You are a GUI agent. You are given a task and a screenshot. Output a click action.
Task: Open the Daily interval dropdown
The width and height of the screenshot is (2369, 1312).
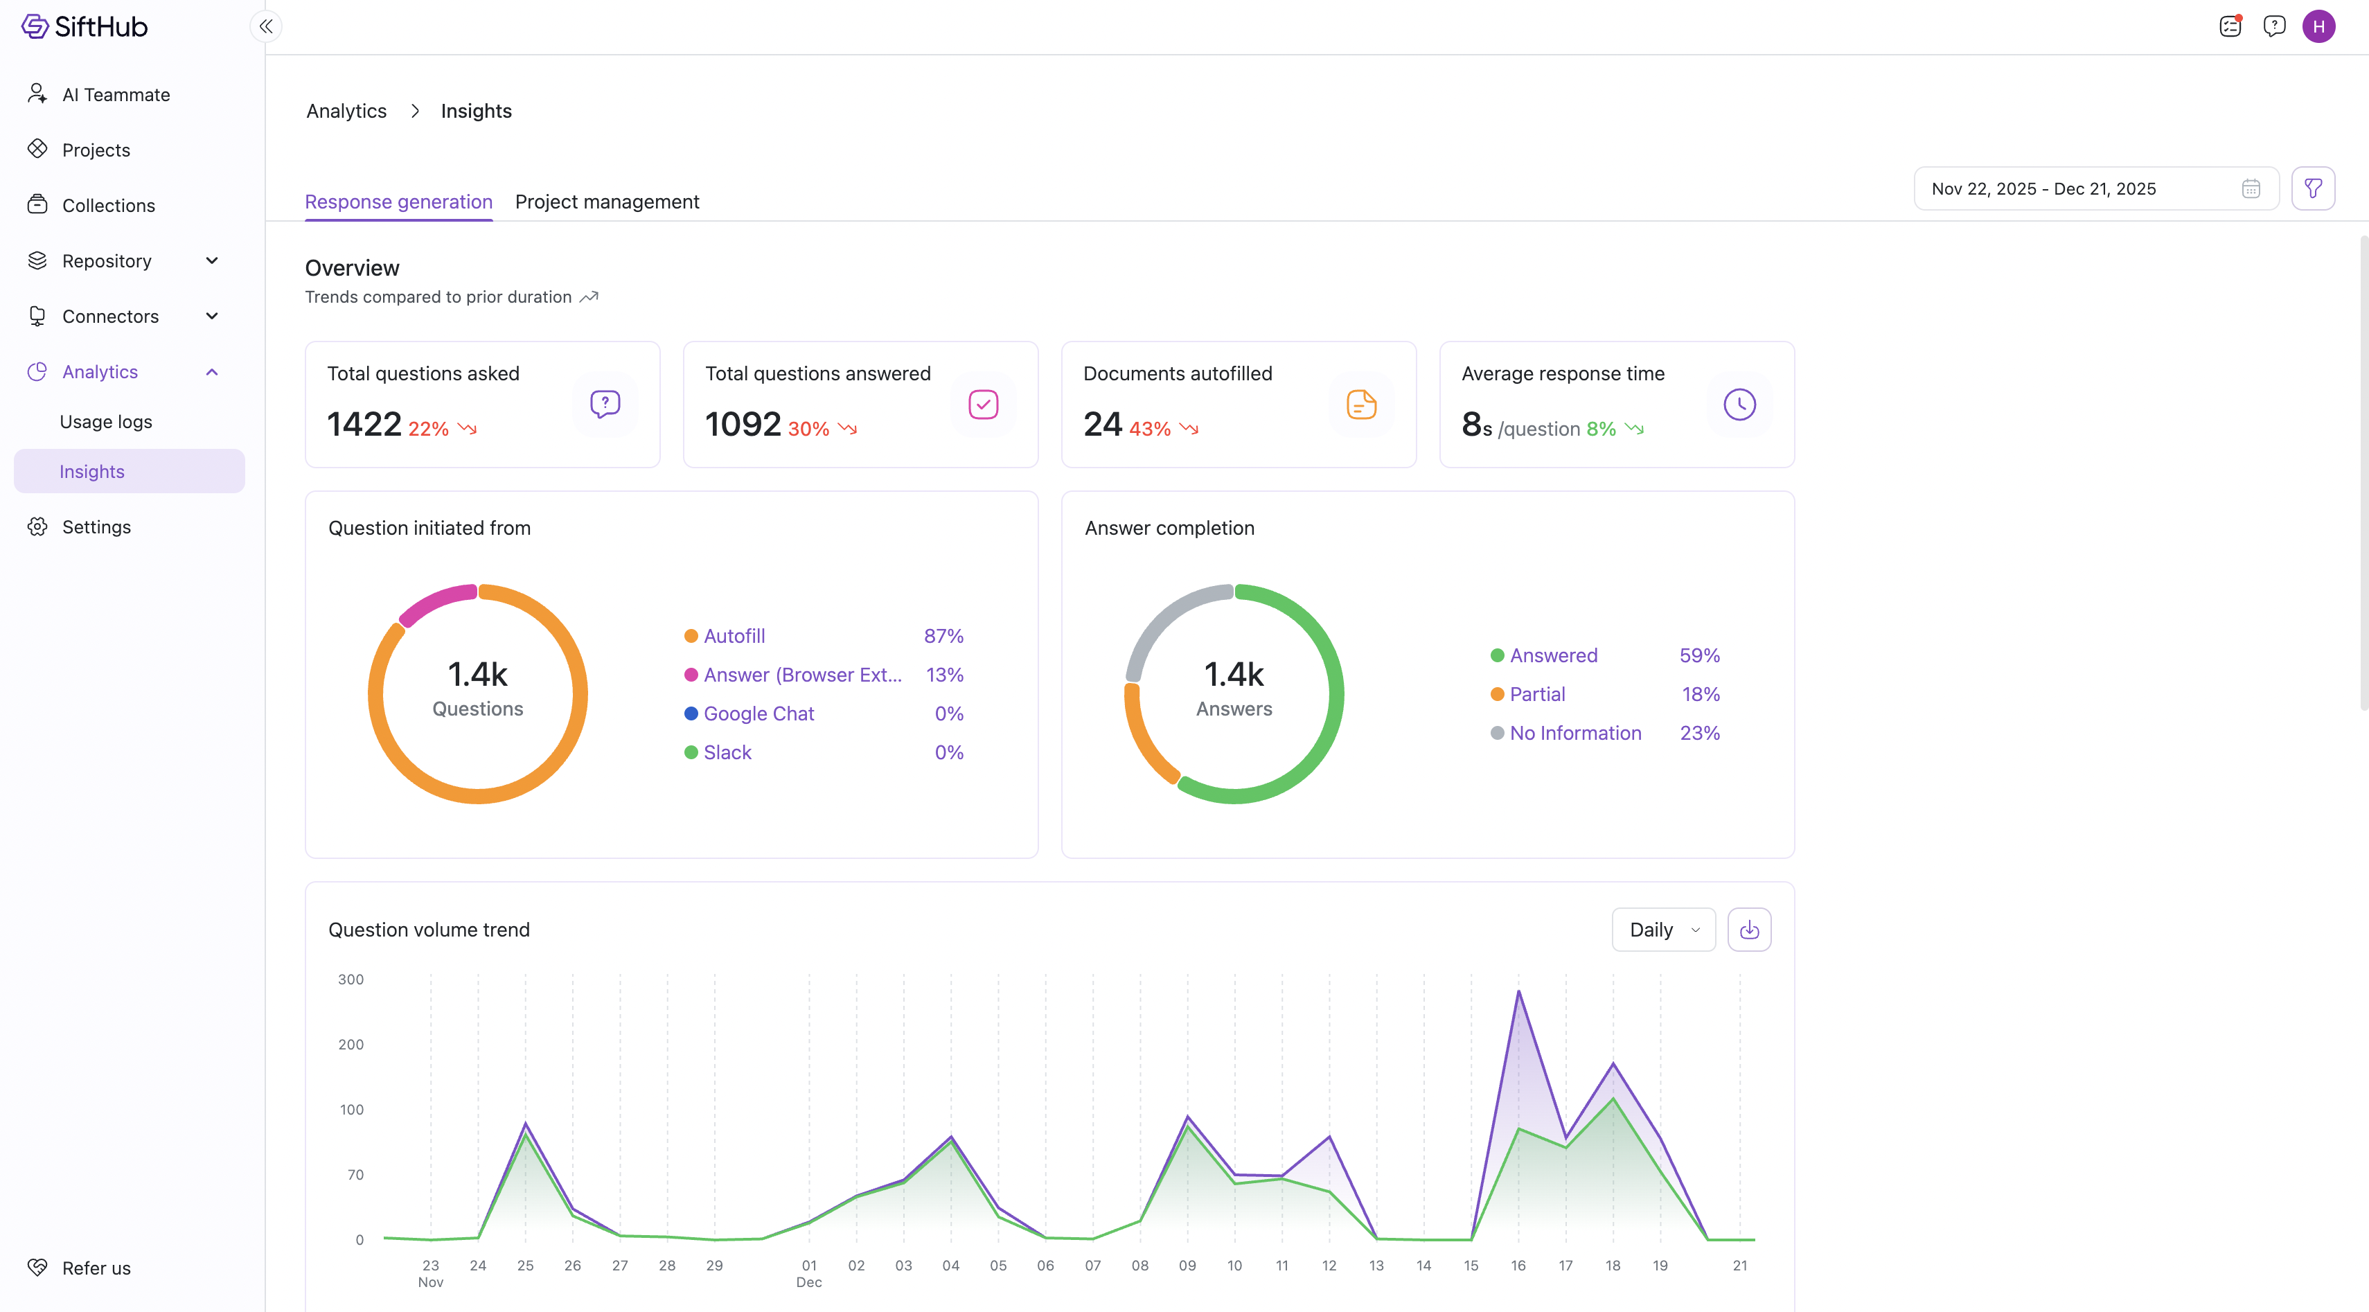point(1662,930)
